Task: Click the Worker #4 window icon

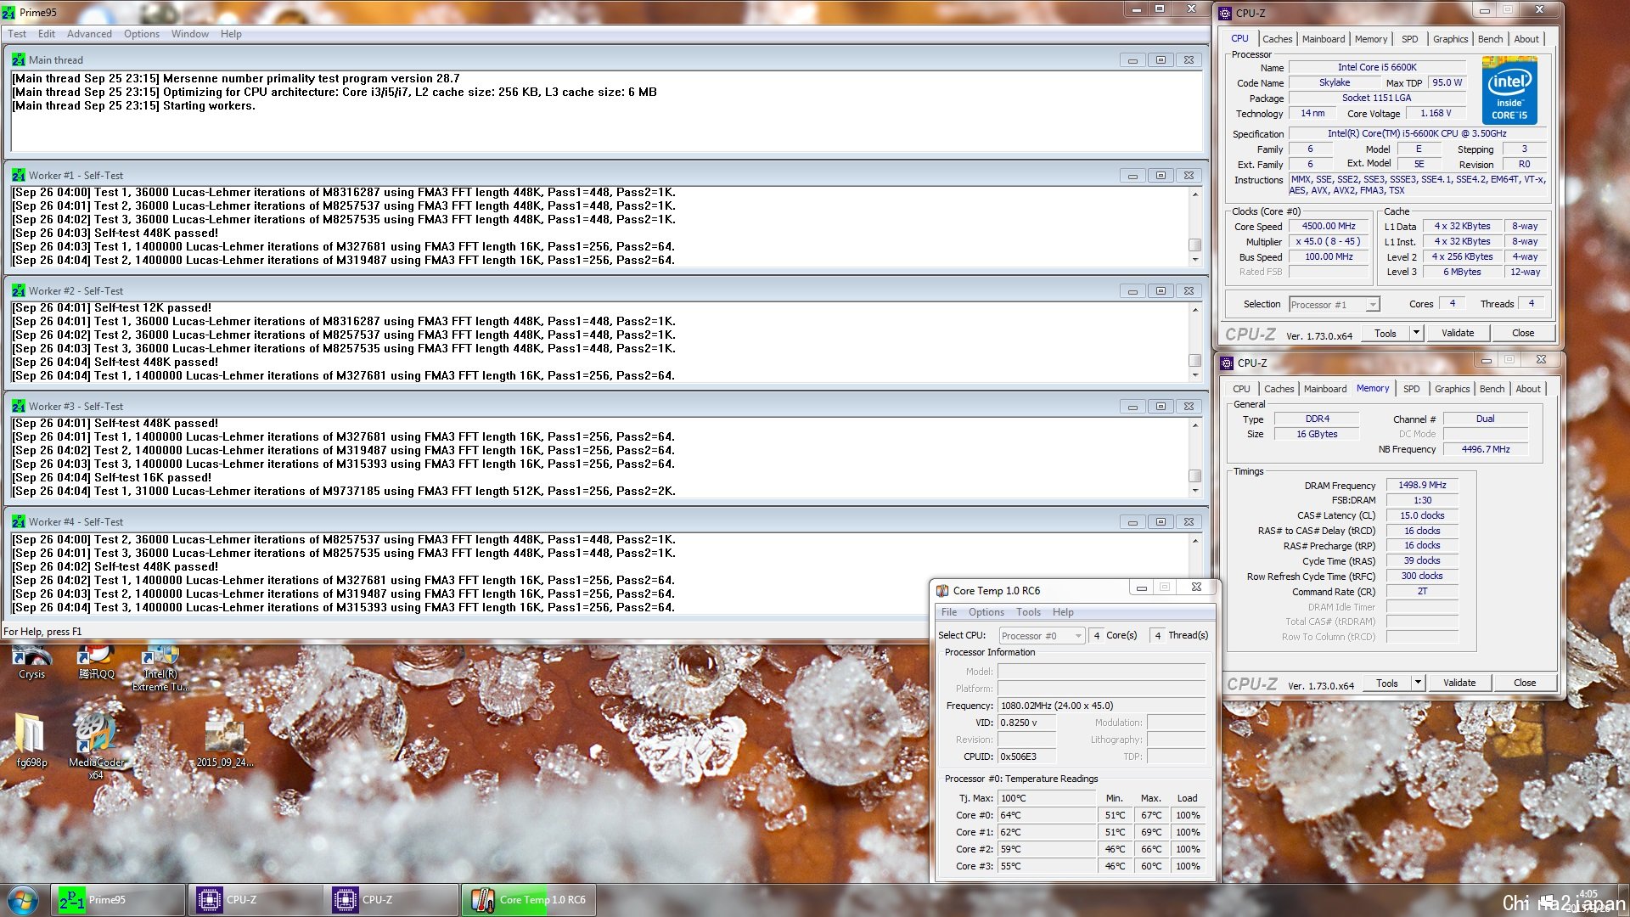Action: pyautogui.click(x=19, y=522)
